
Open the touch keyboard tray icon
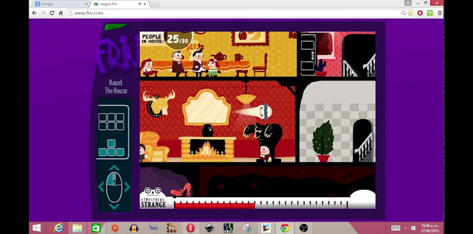click(396, 228)
